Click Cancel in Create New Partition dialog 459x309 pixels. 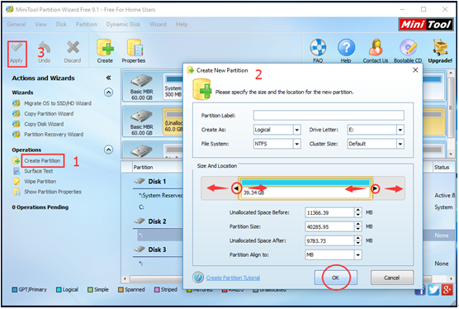[392, 278]
